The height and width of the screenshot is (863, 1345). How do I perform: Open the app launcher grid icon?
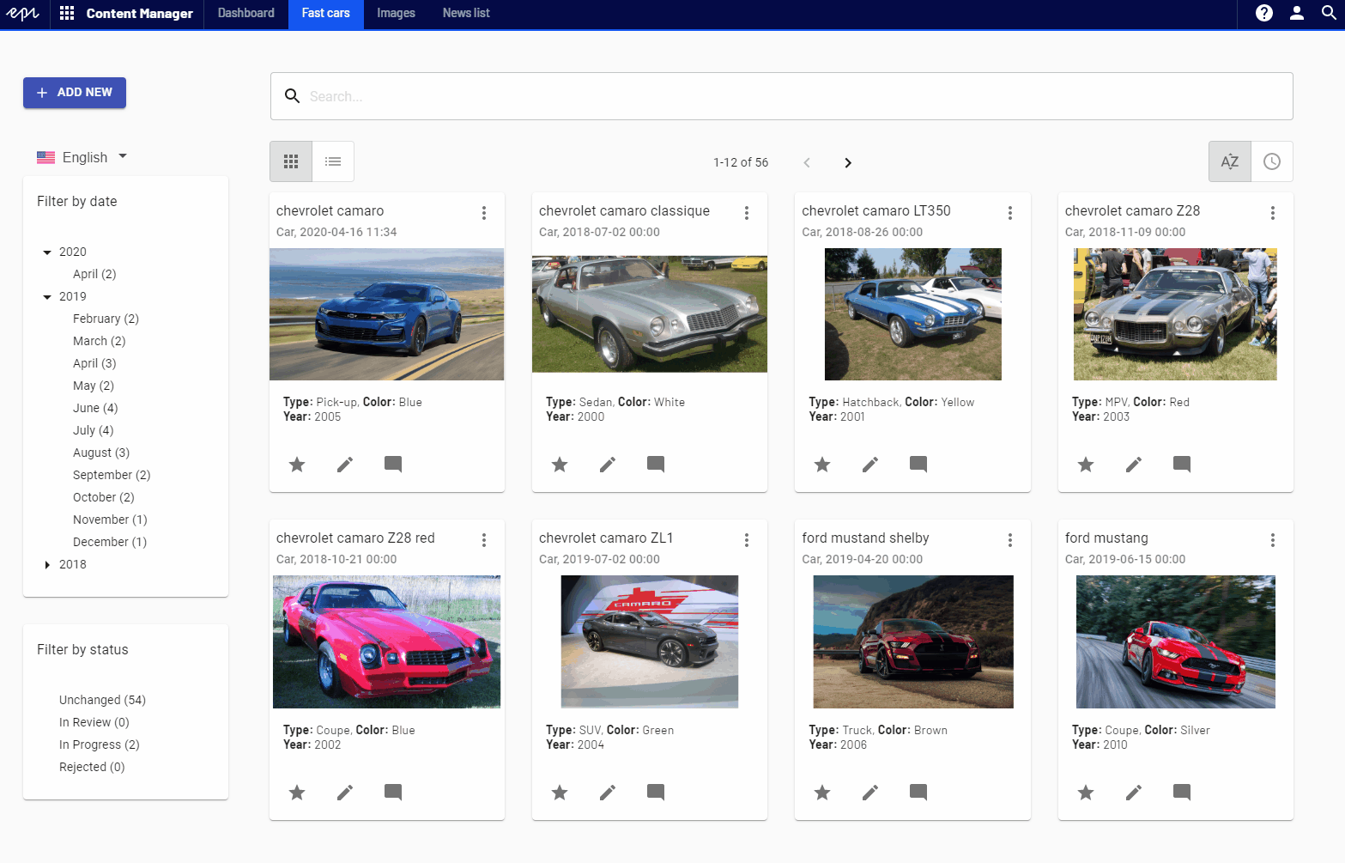point(67,14)
